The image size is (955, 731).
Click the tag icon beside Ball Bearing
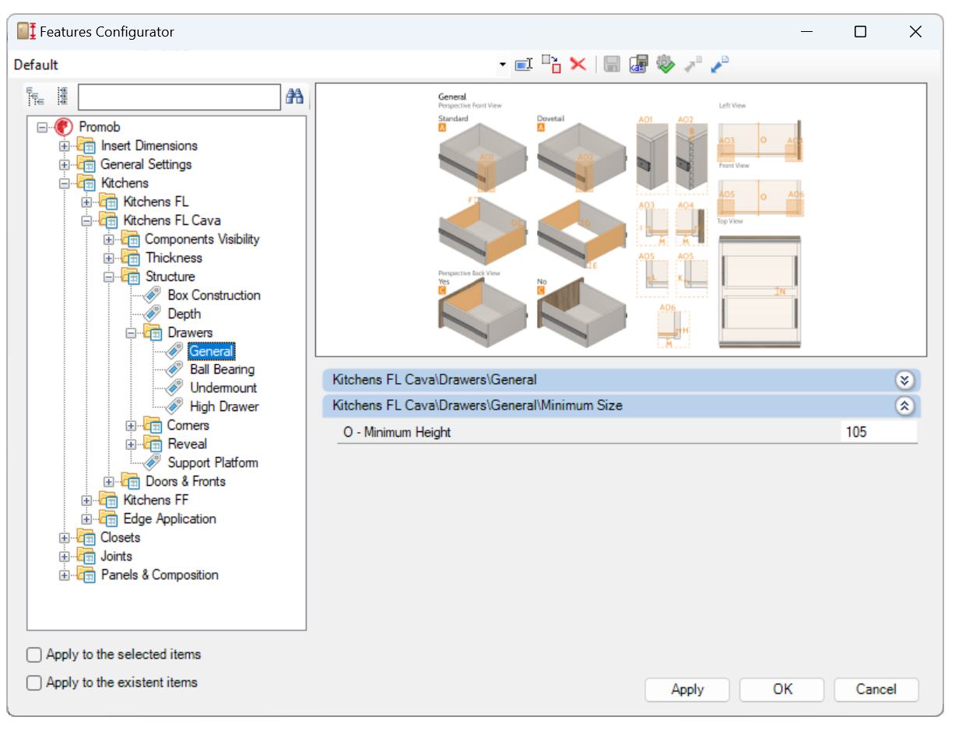click(x=174, y=370)
